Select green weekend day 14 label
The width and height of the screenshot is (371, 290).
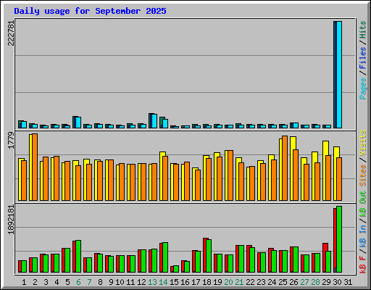click(163, 282)
